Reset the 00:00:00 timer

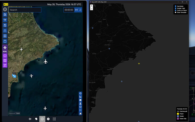tap(80, 10)
